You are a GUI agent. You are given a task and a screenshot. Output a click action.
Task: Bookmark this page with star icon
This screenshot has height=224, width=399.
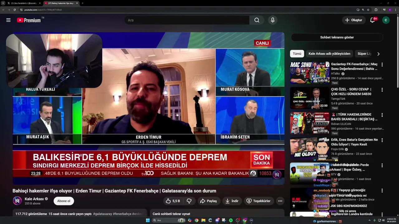pos(368,10)
